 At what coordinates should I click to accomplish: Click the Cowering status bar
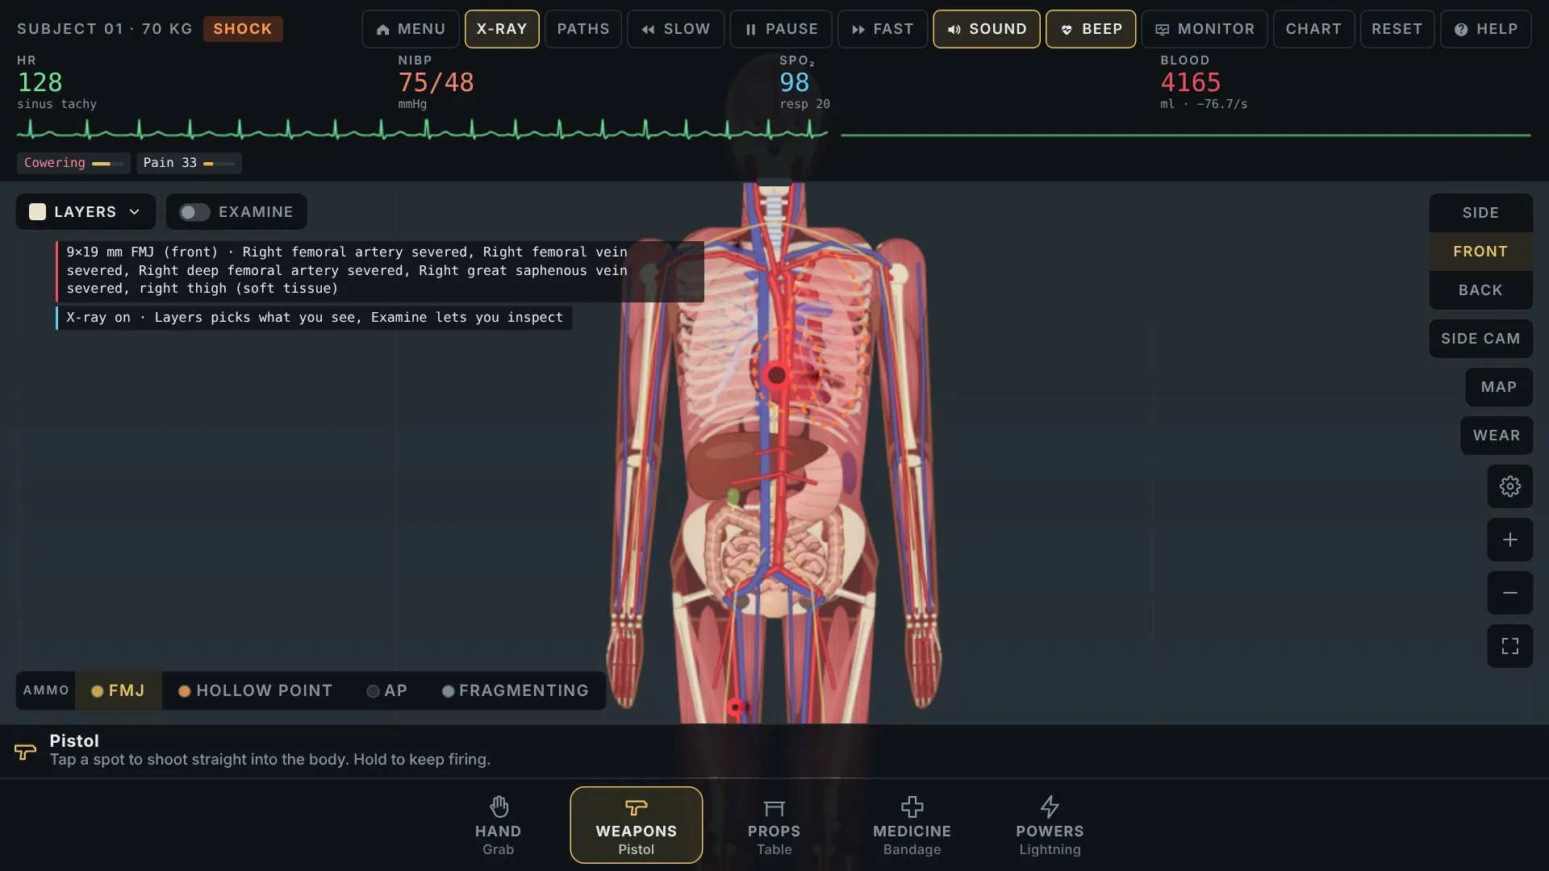73,163
